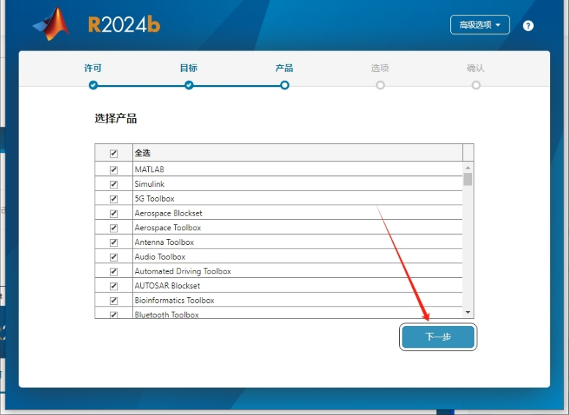The width and height of the screenshot is (569, 415).
Task: Click the Automated Driving Toolbox product name
Action: point(183,271)
